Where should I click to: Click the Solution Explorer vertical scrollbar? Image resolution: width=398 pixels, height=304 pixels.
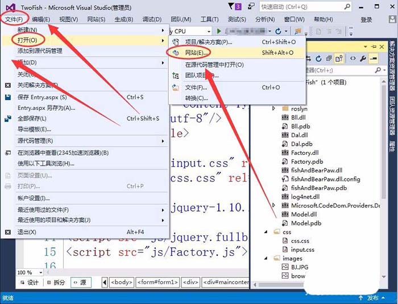pos(384,142)
